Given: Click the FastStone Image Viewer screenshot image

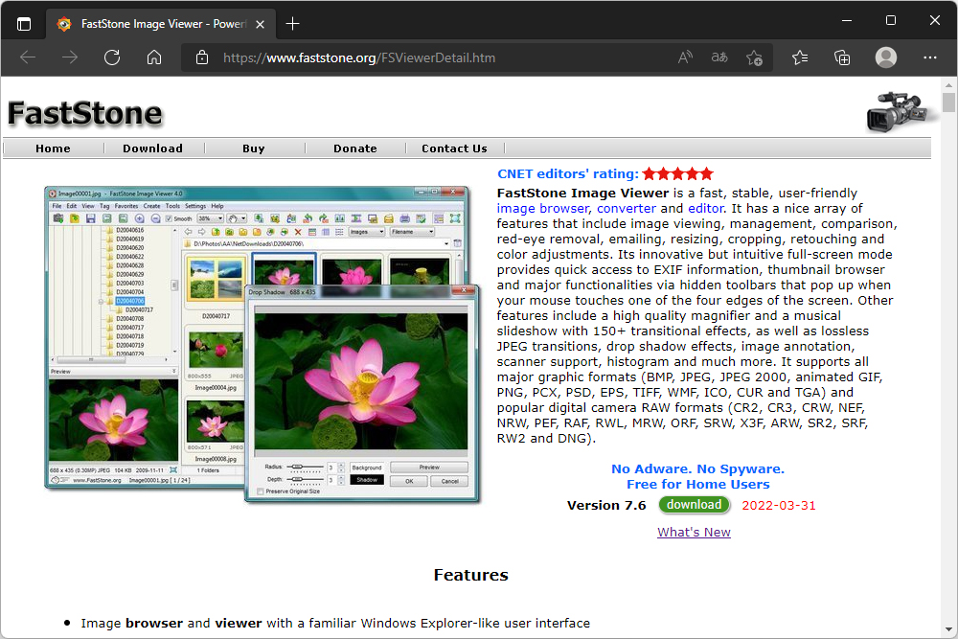Looking at the screenshot, I should pyautogui.click(x=262, y=344).
